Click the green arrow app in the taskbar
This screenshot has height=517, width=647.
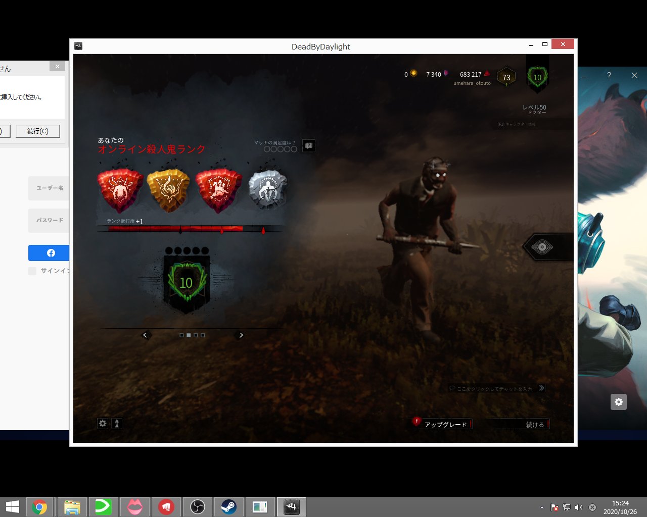click(x=103, y=507)
